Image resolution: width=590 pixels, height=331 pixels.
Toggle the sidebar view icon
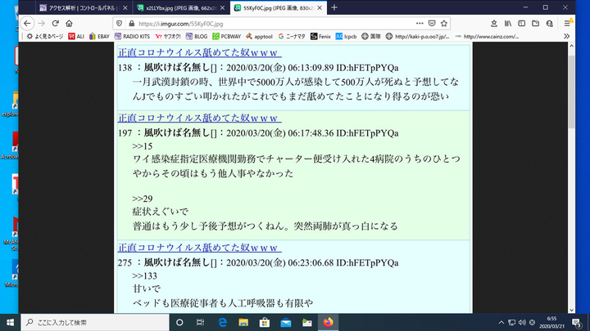[521, 23]
